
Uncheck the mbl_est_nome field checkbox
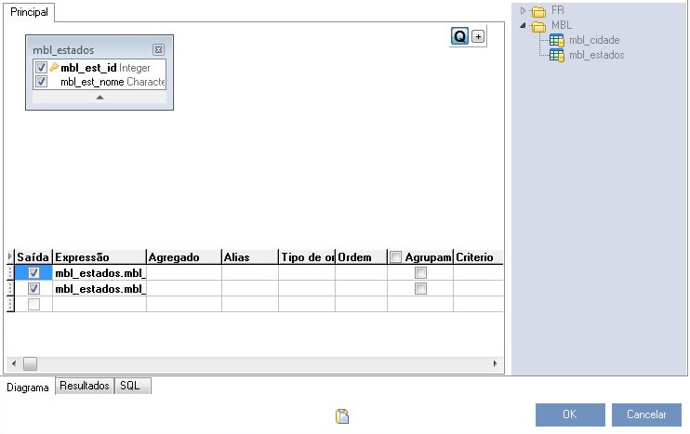(x=41, y=82)
